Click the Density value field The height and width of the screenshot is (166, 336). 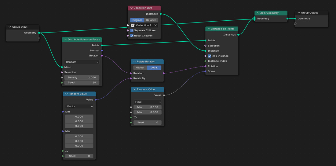point(82,78)
